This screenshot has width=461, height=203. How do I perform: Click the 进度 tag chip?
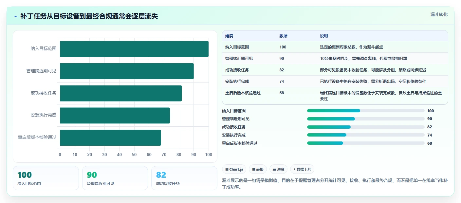coord(278,169)
